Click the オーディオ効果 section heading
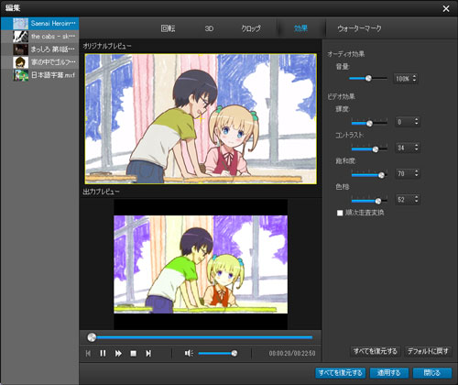Viewport: 458px width, 385px height. click(x=346, y=54)
